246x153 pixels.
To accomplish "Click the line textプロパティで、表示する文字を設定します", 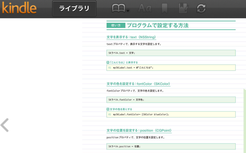I will pyautogui.click(x=134, y=44).
